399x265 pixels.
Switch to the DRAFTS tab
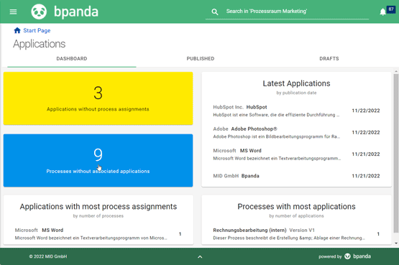[x=329, y=59]
